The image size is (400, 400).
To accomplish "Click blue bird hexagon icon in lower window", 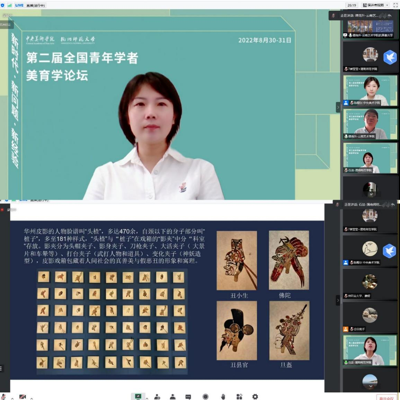I will pos(389,251).
